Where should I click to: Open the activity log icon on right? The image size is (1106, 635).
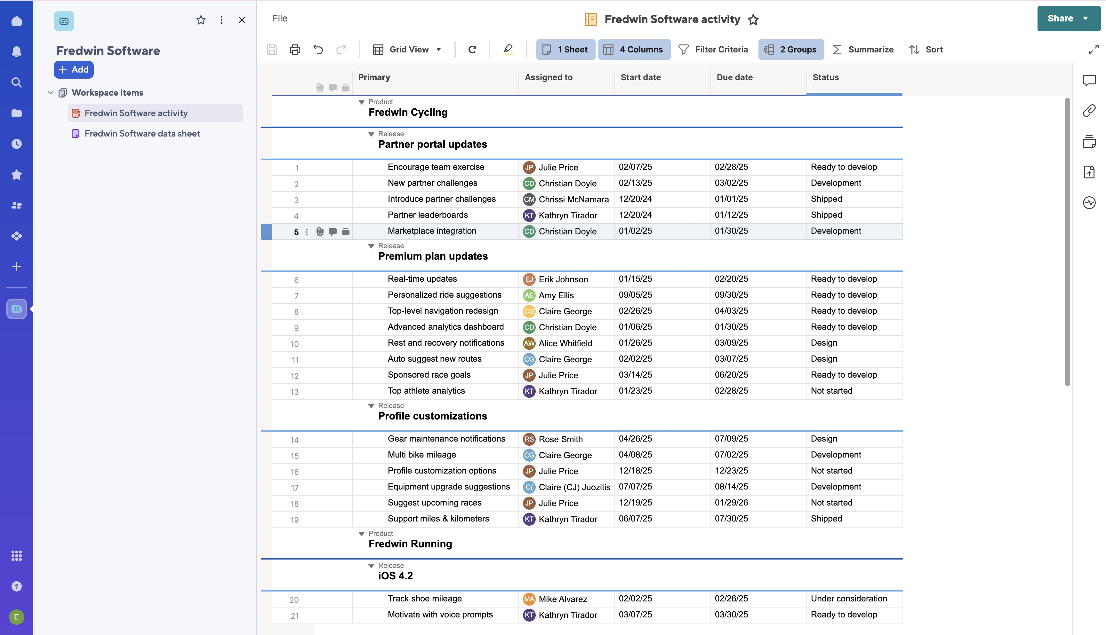(1089, 203)
